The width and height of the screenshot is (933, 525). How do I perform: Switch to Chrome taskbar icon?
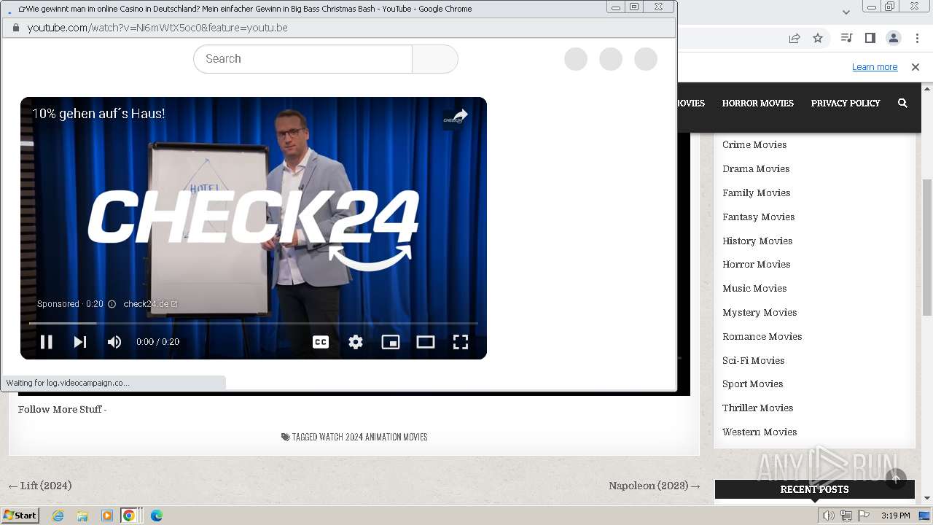pos(129,516)
